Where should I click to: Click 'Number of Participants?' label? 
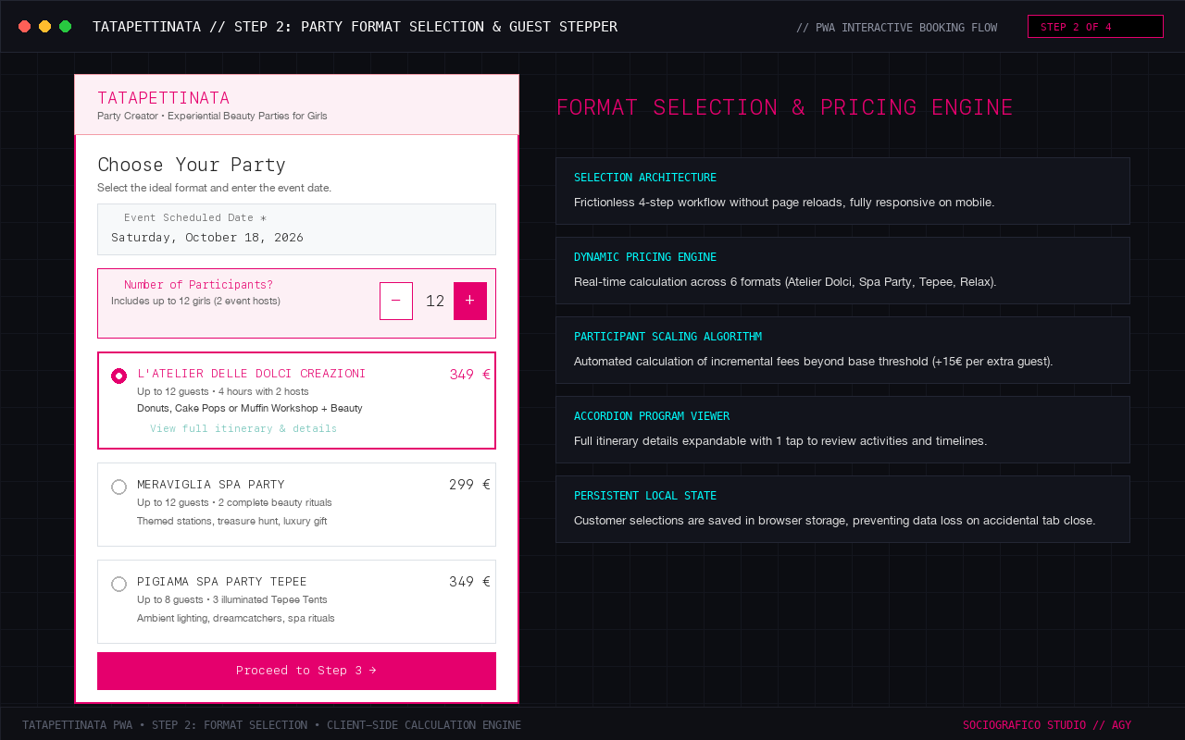(x=199, y=285)
